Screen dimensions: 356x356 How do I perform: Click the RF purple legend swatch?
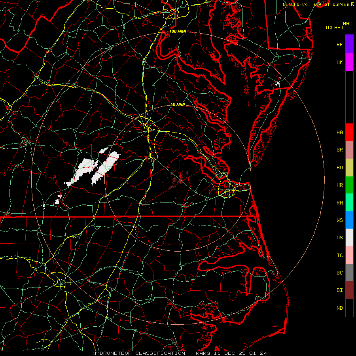click(349, 44)
